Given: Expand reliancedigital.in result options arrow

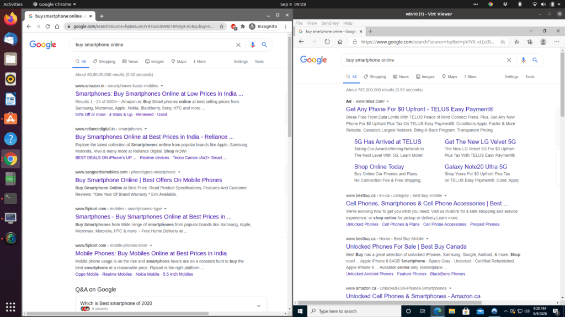Looking at the screenshot, I should pyautogui.click(x=146, y=129).
